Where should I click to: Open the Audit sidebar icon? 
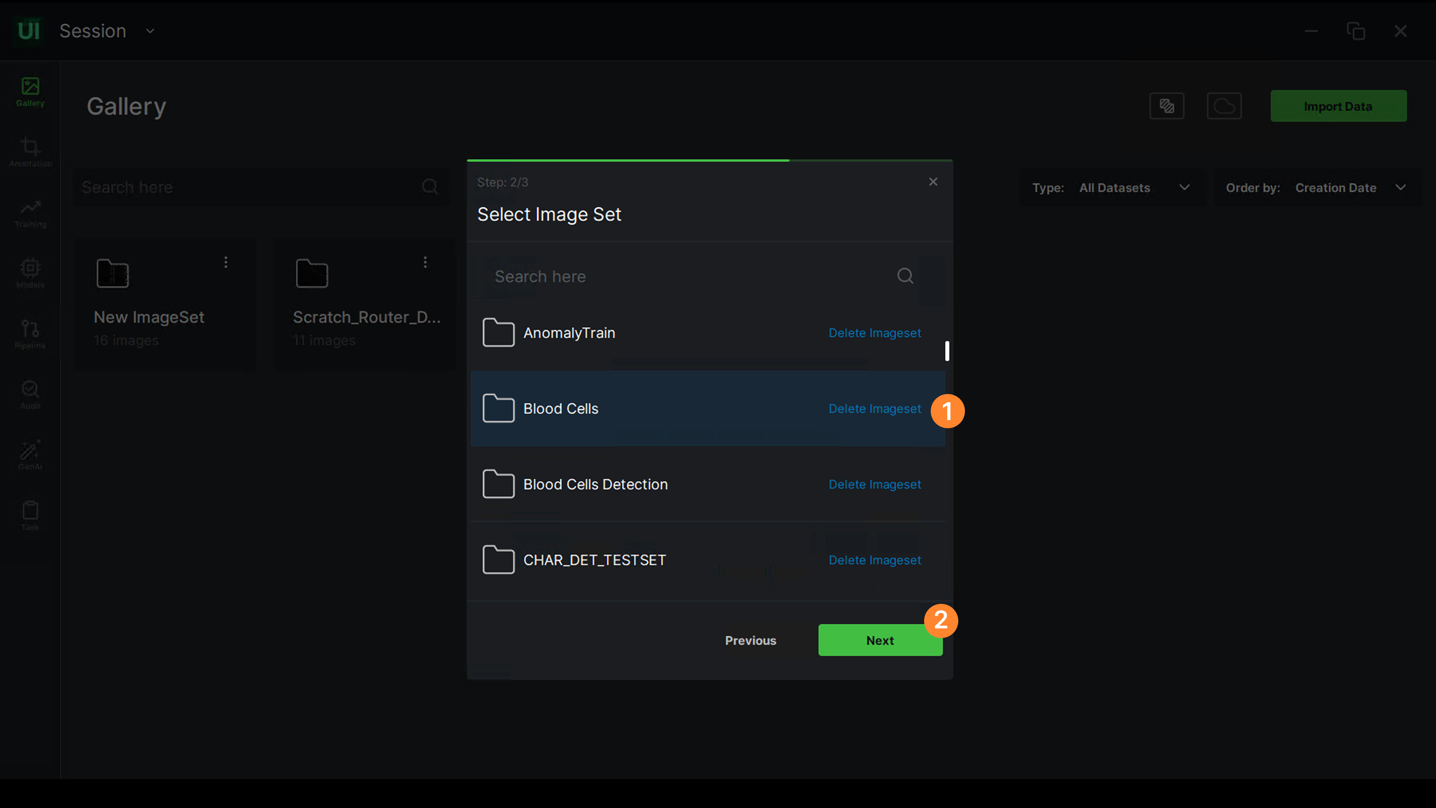[30, 394]
